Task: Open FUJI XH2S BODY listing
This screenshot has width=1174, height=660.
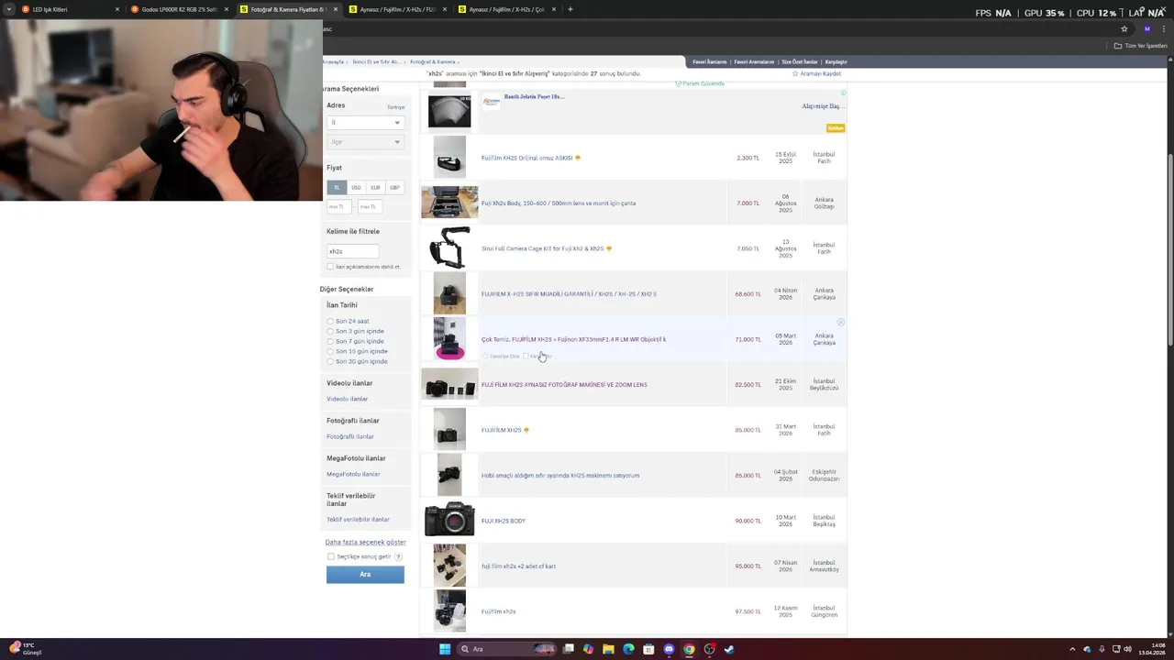Action: click(x=504, y=521)
